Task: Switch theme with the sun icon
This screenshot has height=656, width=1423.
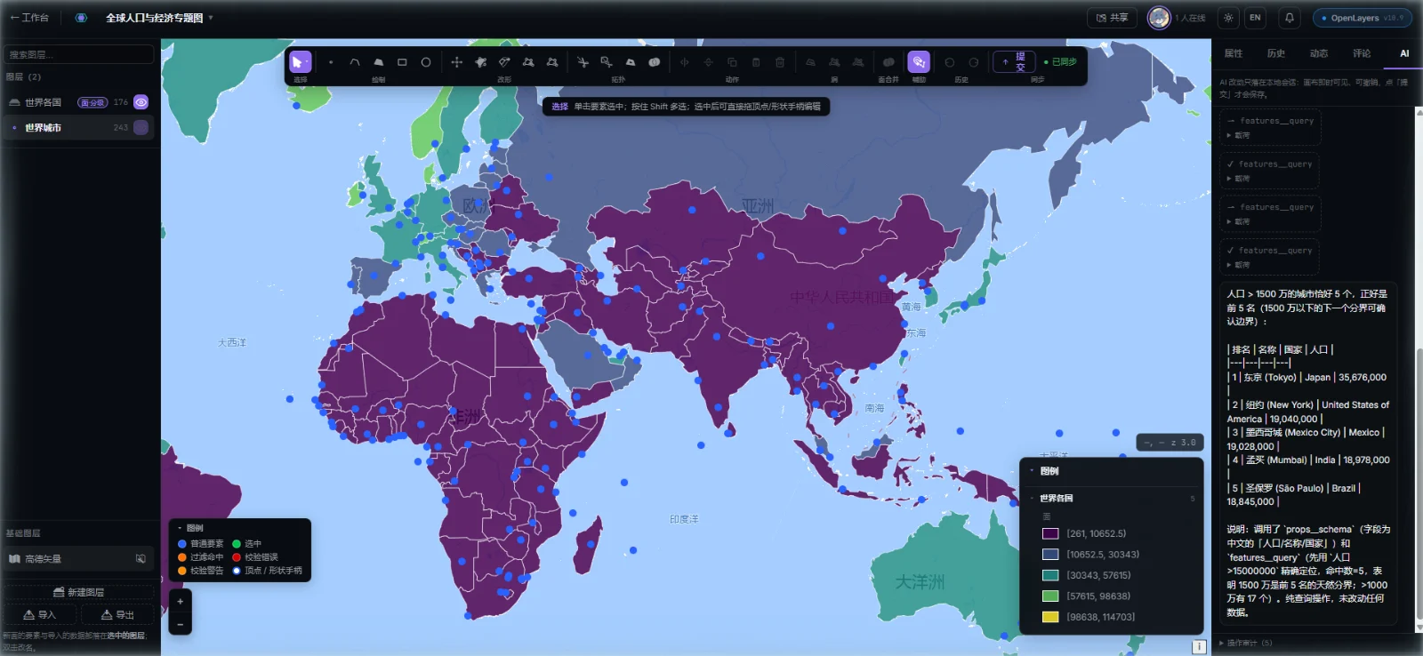Action: click(x=1228, y=18)
